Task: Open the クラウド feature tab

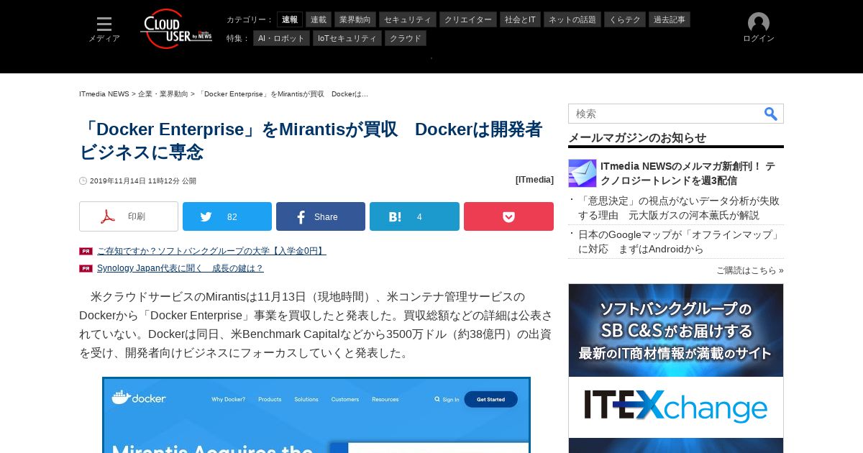Action: point(406,38)
